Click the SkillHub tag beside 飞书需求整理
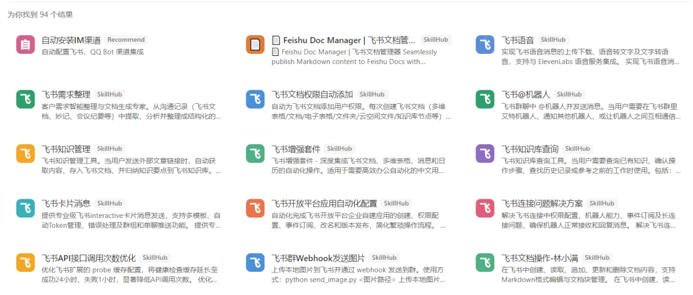This screenshot has height=295, width=693. coord(110,94)
